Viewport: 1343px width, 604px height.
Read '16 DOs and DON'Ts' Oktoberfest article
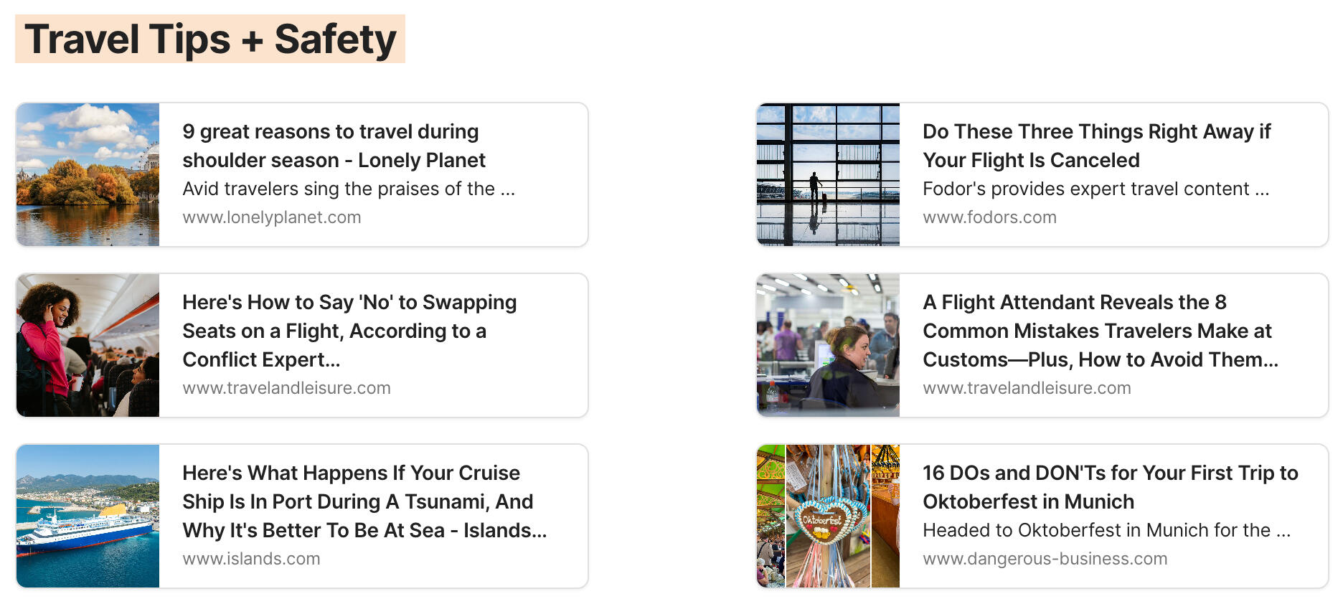click(x=1110, y=487)
